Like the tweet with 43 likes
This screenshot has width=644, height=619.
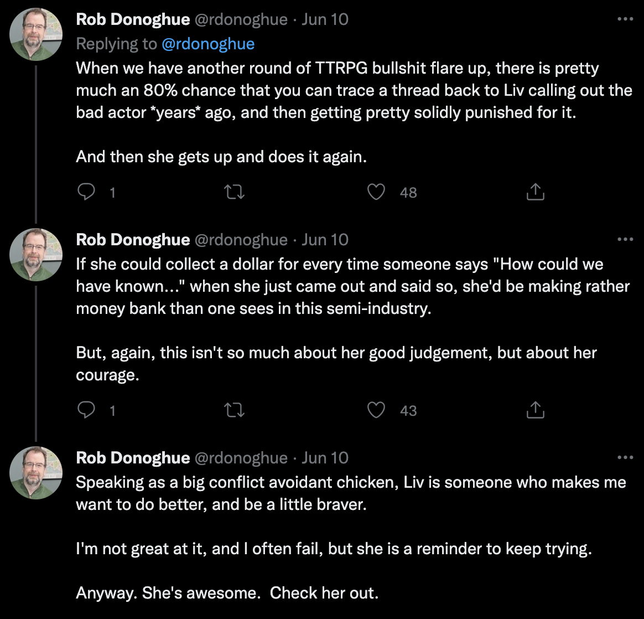[376, 410]
